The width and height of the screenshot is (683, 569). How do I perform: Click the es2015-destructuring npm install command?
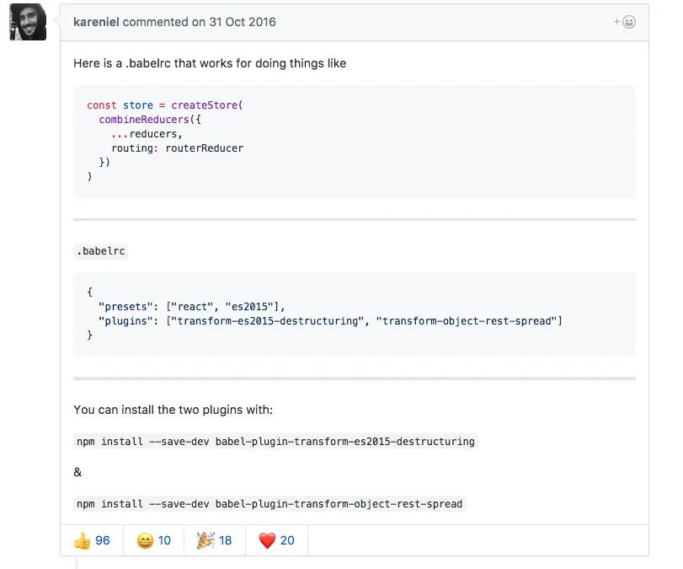(x=275, y=441)
